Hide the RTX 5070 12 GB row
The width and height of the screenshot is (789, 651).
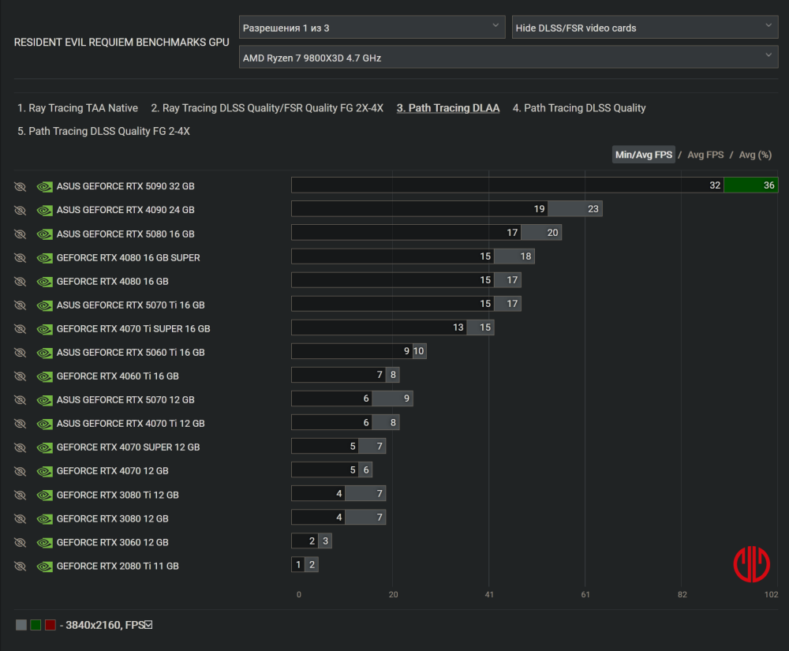[21, 400]
